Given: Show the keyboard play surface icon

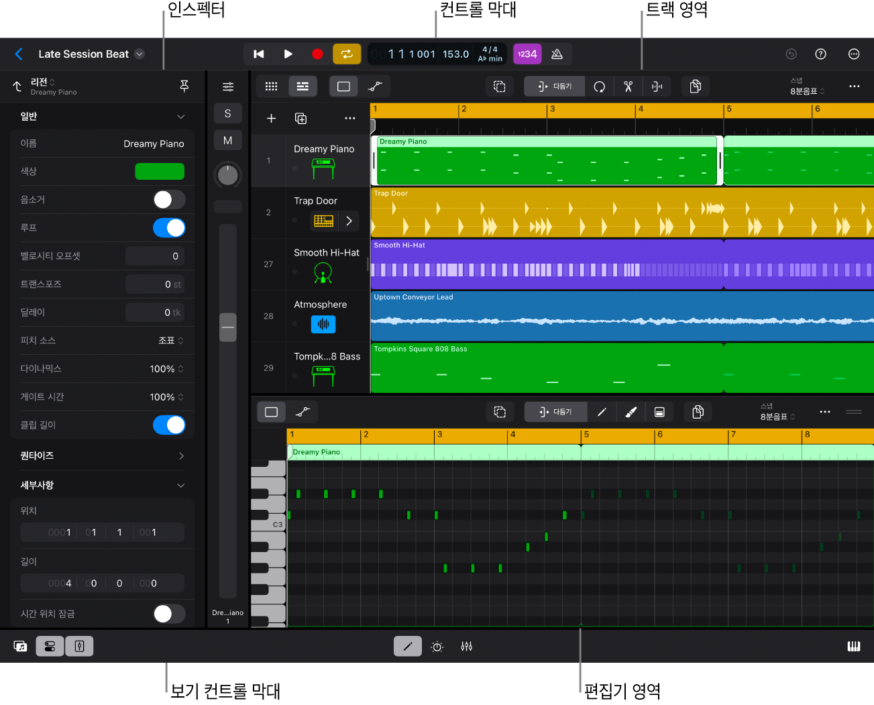Looking at the screenshot, I should [x=853, y=645].
